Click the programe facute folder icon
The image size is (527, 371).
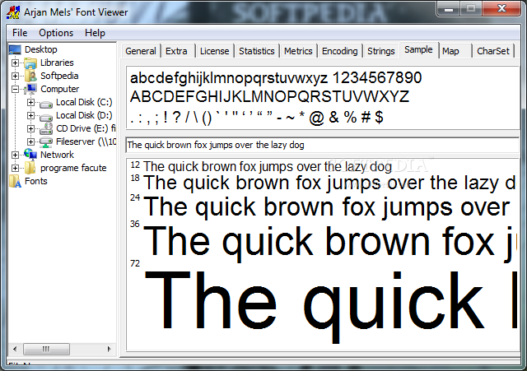pyautogui.click(x=30, y=168)
